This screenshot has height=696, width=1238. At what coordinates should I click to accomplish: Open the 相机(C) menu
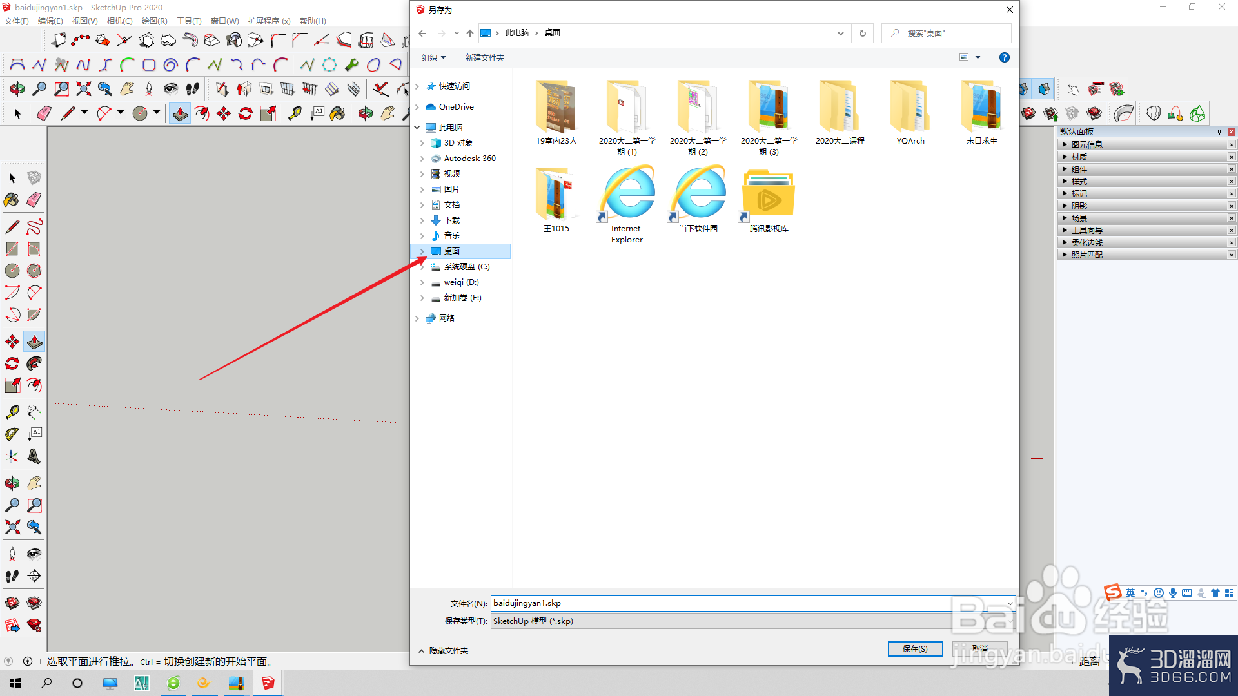click(x=119, y=21)
